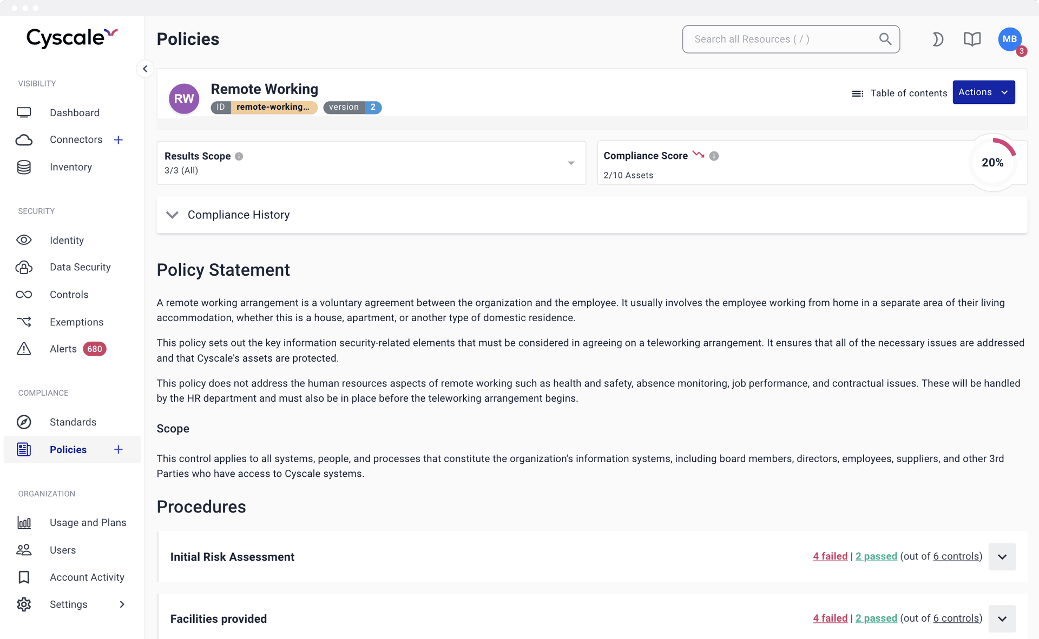The image size is (1039, 639).
Task: Open the Actions menu
Action: [983, 92]
